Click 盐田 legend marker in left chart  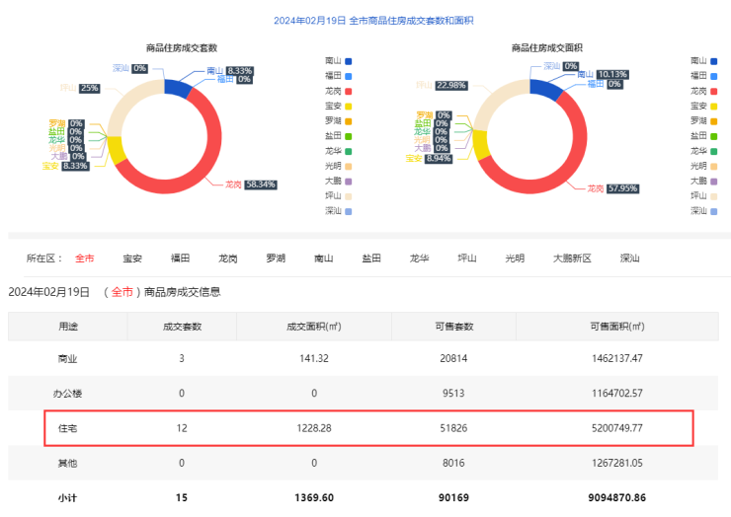point(348,136)
